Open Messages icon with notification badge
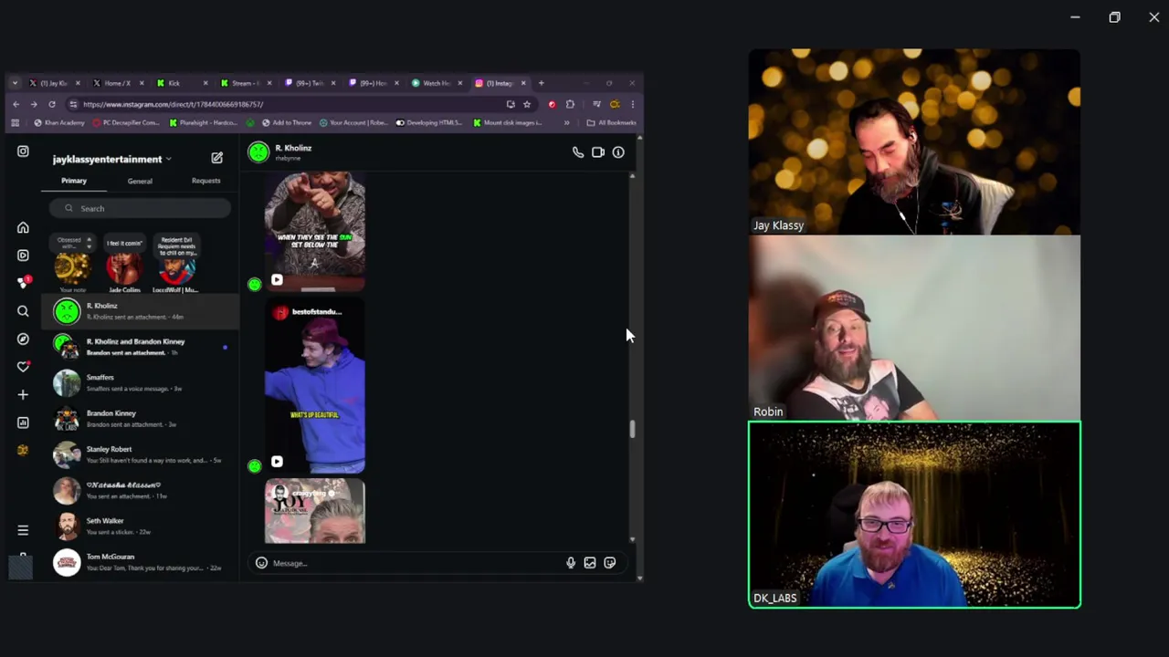 tap(23, 284)
